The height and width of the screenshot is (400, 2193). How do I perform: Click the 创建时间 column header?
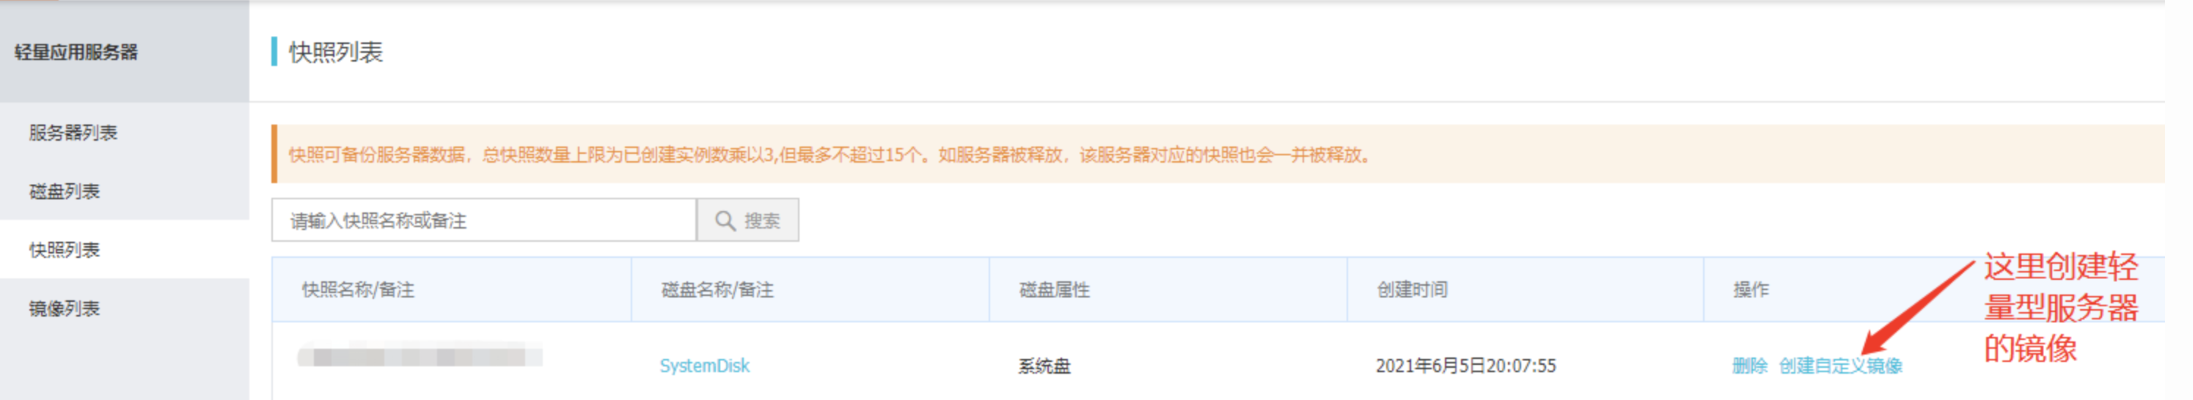(1411, 290)
